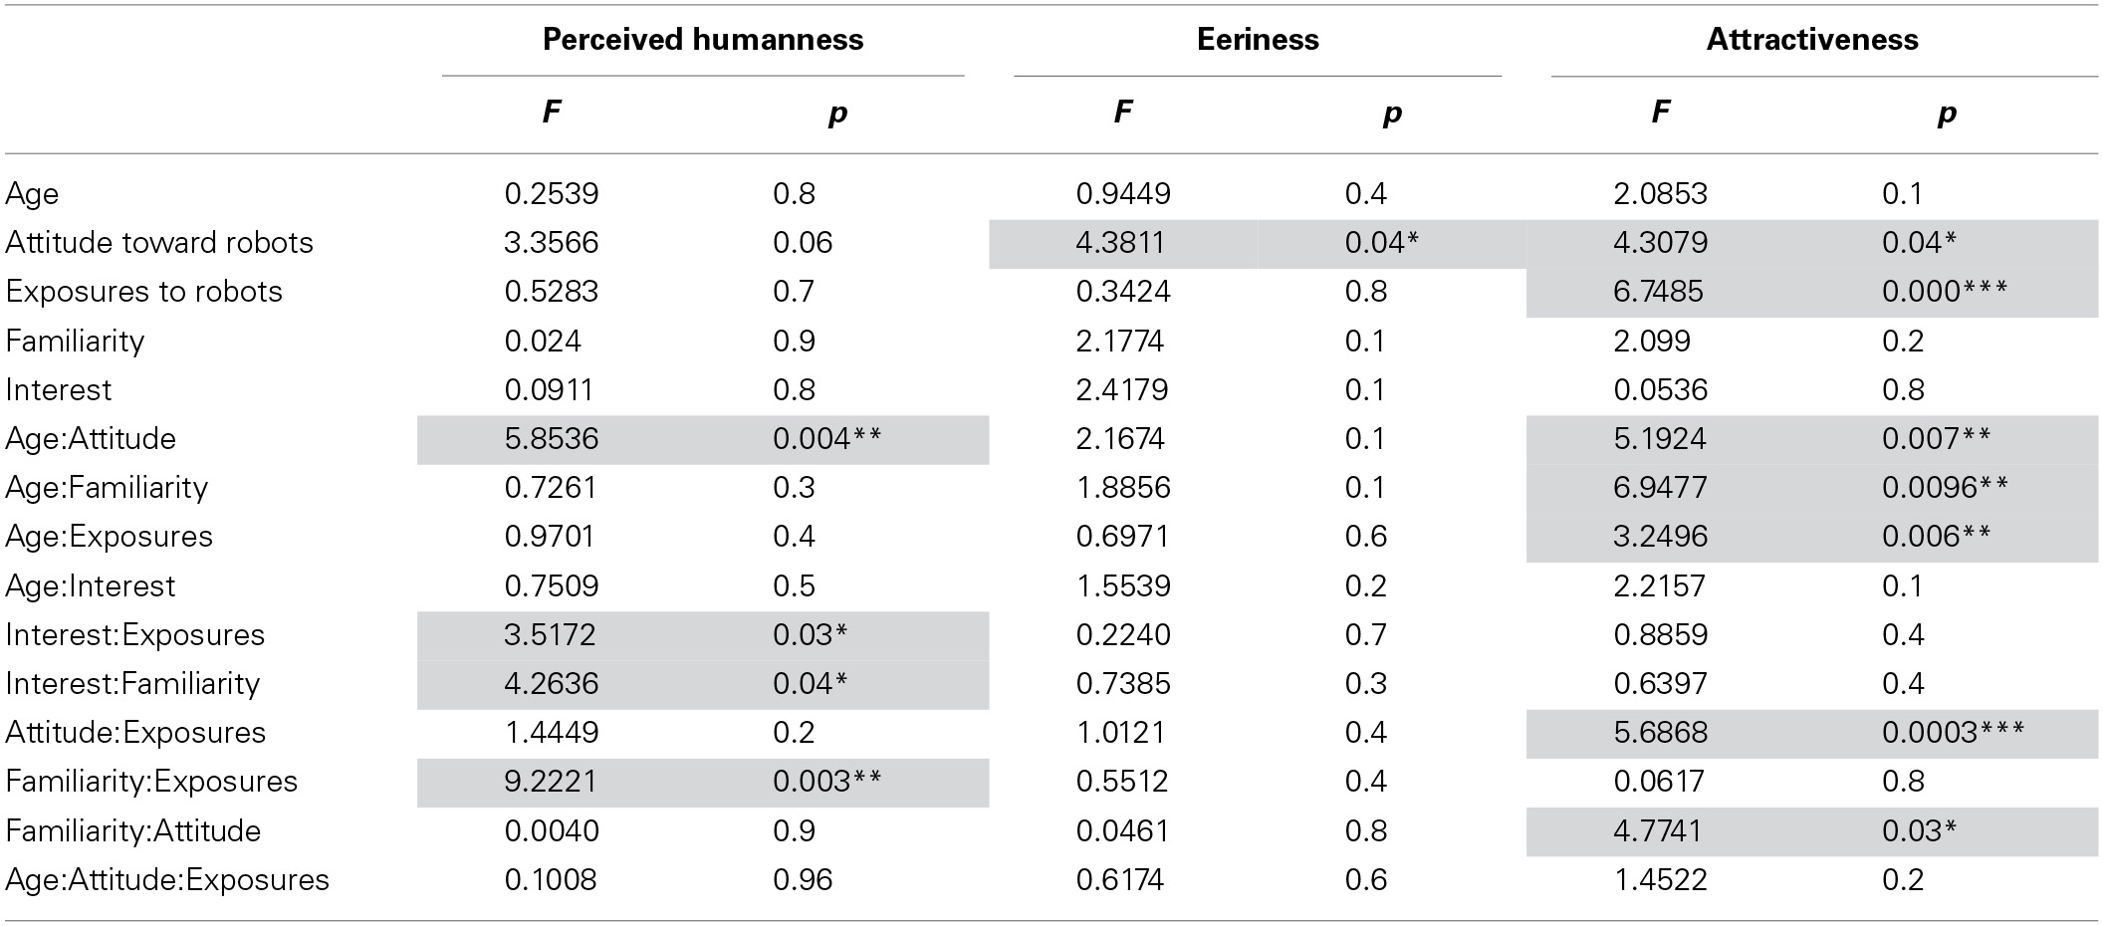This screenshot has height=926, width=2103.
Task: Select the 6.7485 Attractiveness F value
Action: pos(1659,292)
